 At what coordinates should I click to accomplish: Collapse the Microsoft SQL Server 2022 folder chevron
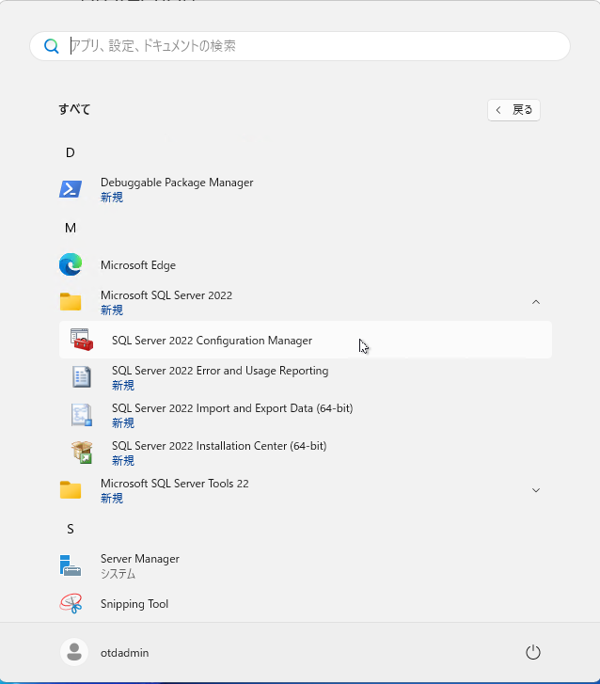tap(536, 302)
